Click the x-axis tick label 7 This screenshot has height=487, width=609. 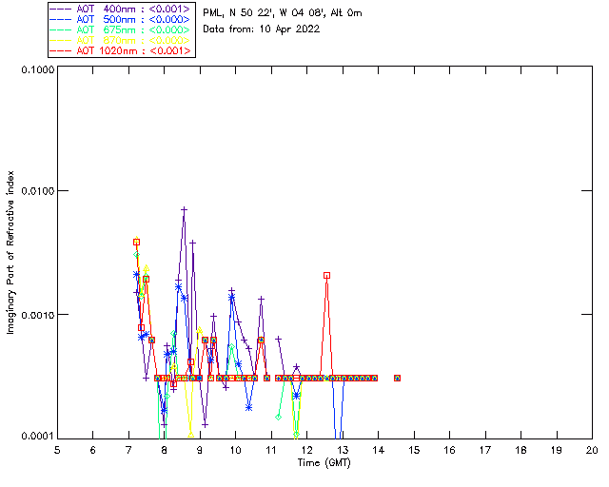click(x=128, y=450)
